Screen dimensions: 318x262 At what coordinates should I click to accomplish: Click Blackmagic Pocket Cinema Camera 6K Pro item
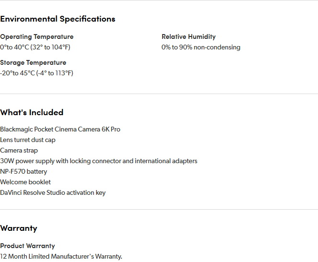click(60, 129)
